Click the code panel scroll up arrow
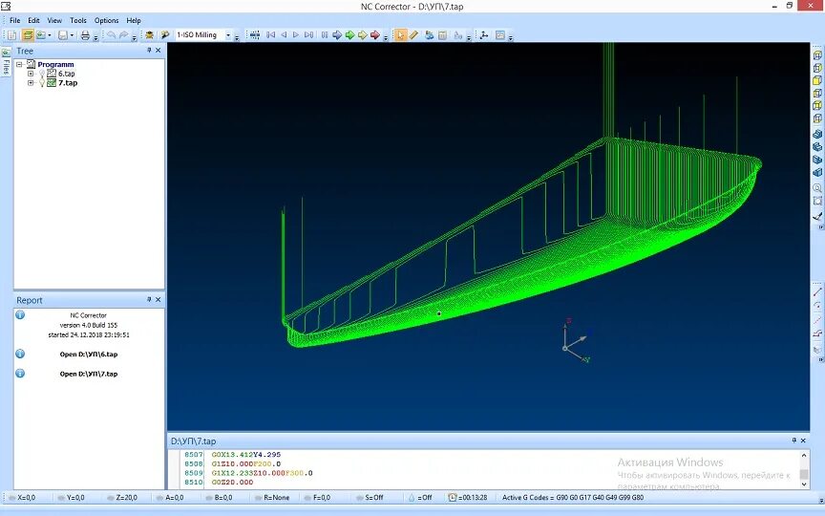Image resolution: width=825 pixels, height=516 pixels. (x=804, y=456)
